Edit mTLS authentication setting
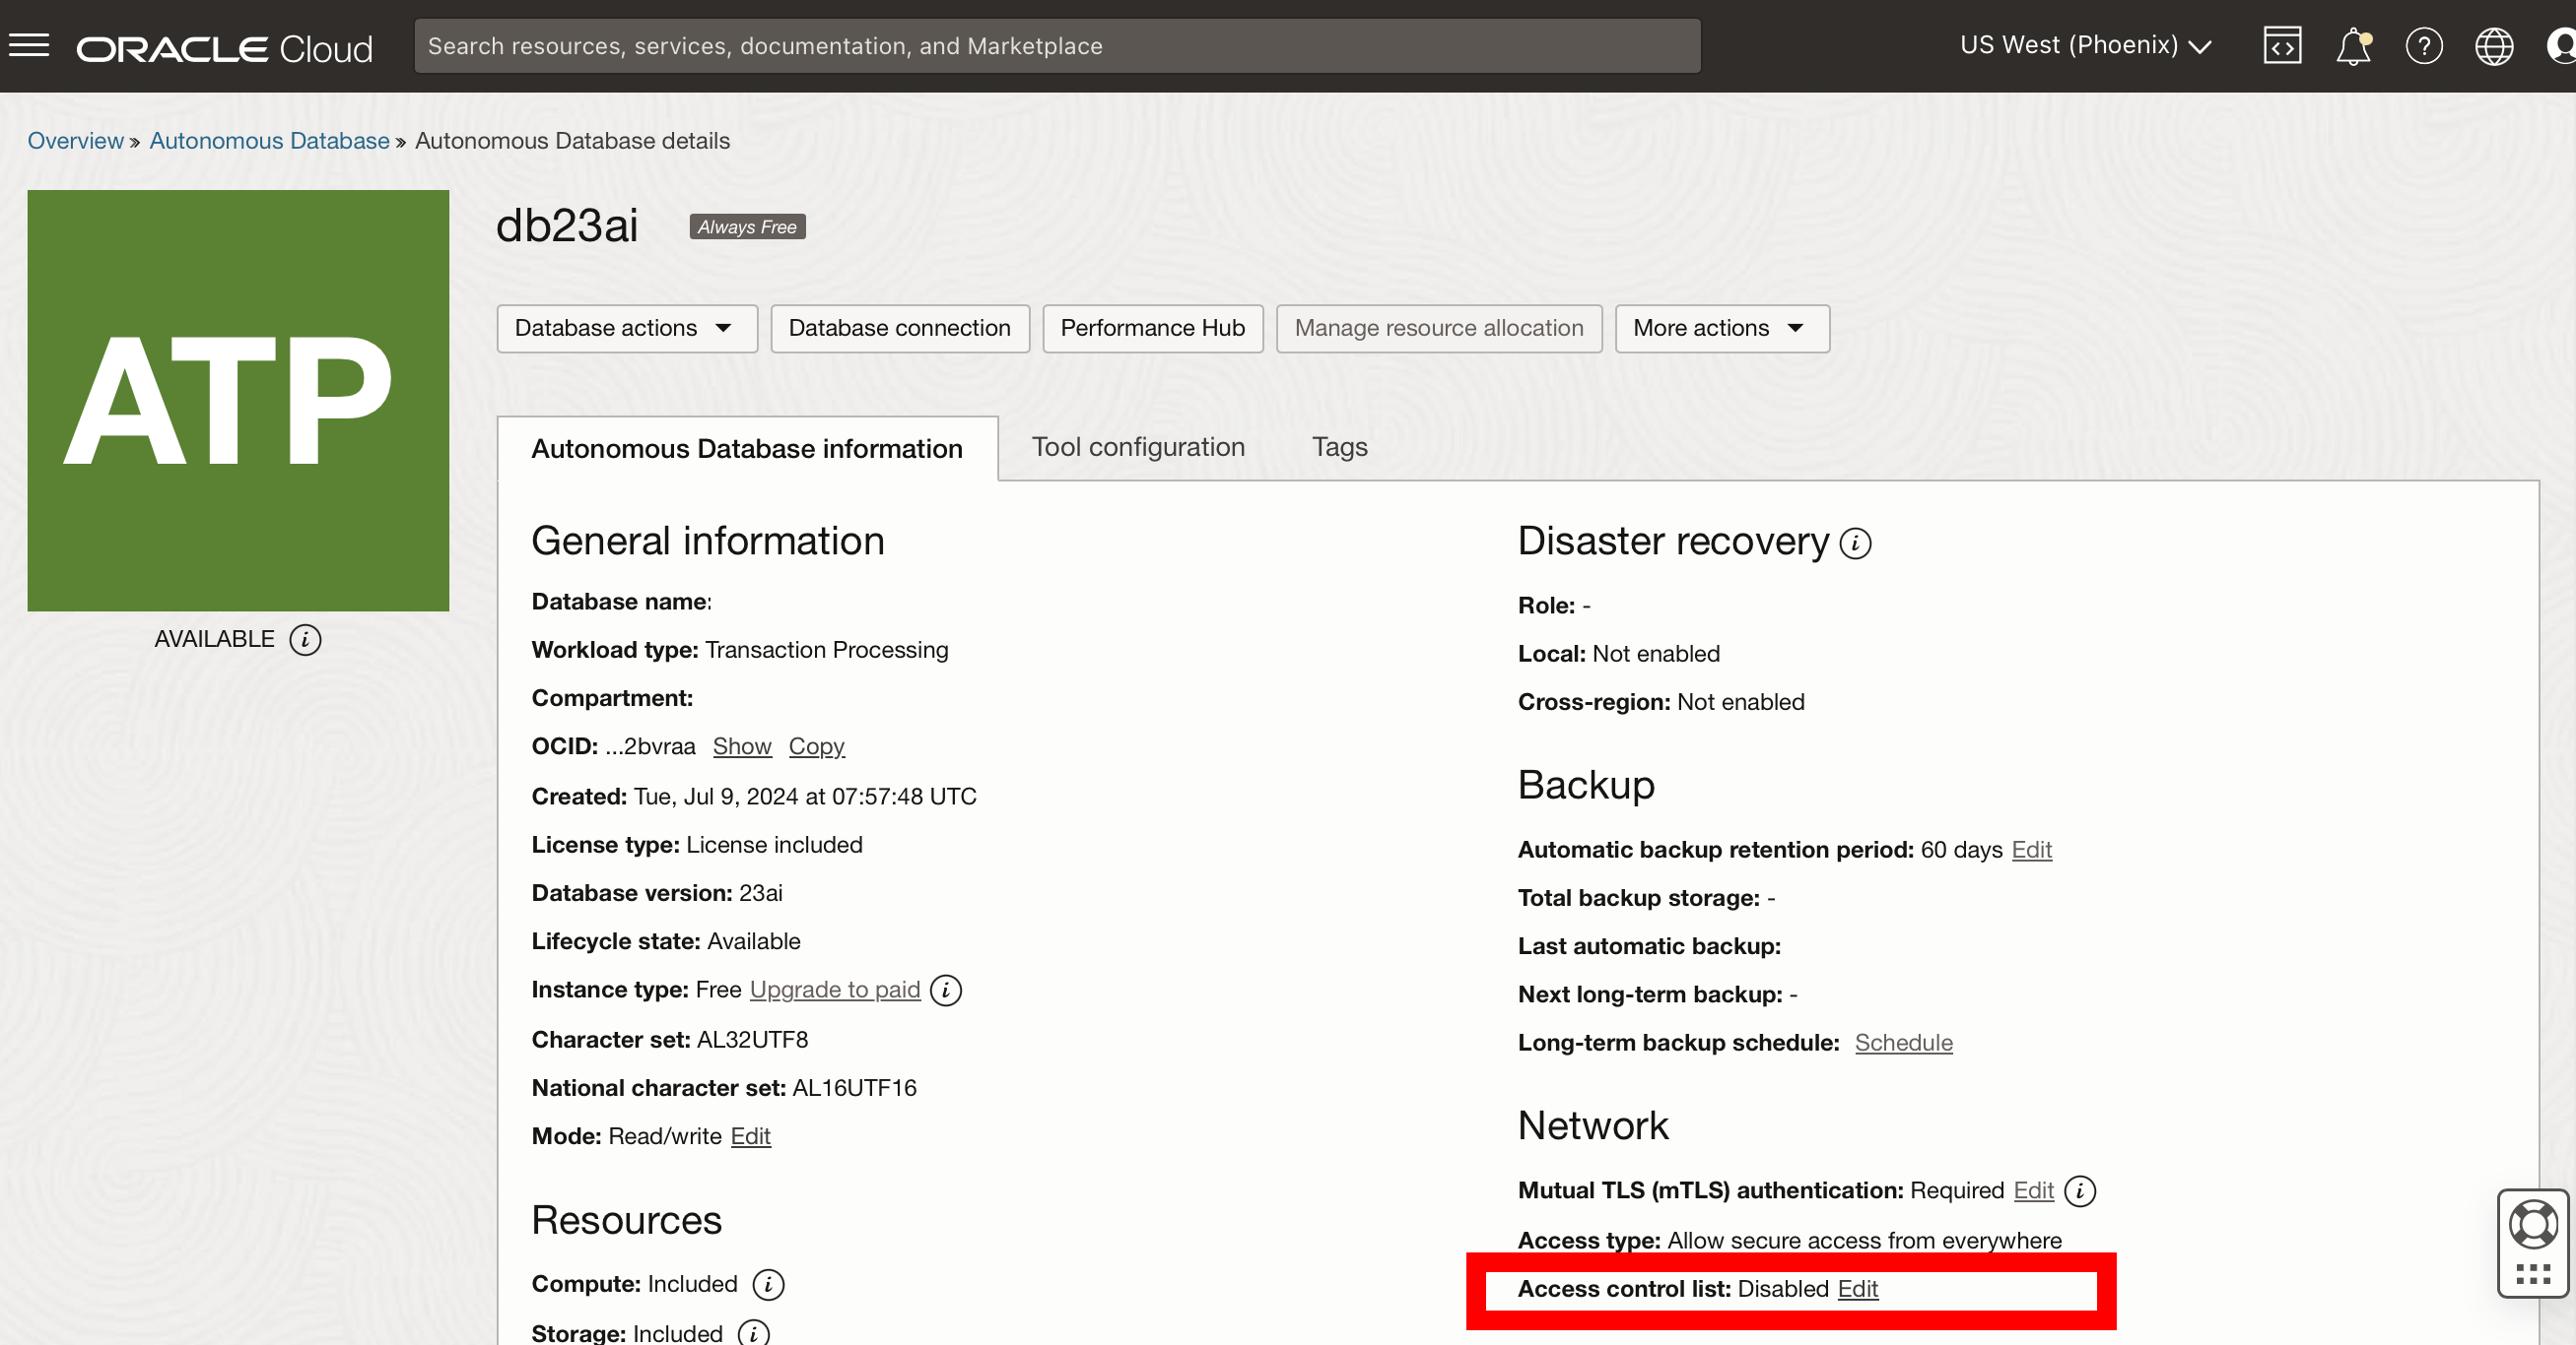Screen dimensions: 2576x1345 click(2033, 1190)
